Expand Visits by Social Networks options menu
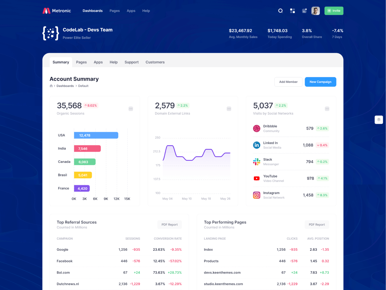Screen dimensions: 386x290 click(327, 109)
